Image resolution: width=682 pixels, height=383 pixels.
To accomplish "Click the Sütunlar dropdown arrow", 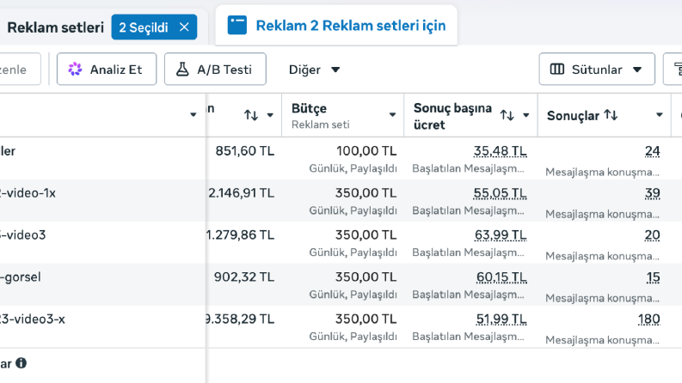I will (x=636, y=70).
